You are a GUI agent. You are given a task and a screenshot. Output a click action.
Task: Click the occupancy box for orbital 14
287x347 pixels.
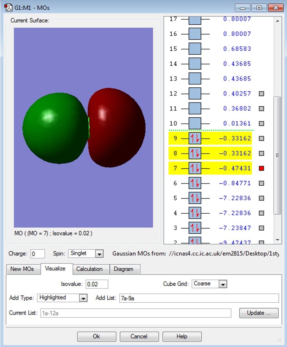[x=195, y=64]
